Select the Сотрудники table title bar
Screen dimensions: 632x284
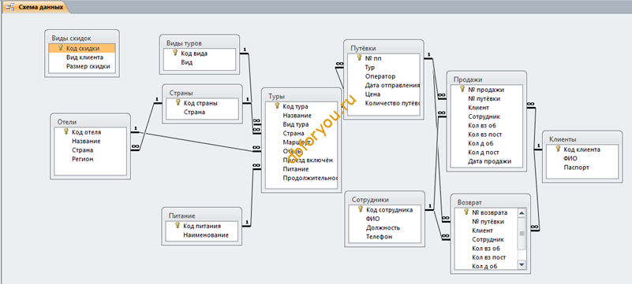click(385, 200)
